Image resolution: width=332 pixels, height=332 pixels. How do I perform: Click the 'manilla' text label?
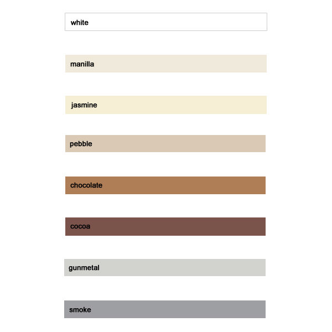82,64
